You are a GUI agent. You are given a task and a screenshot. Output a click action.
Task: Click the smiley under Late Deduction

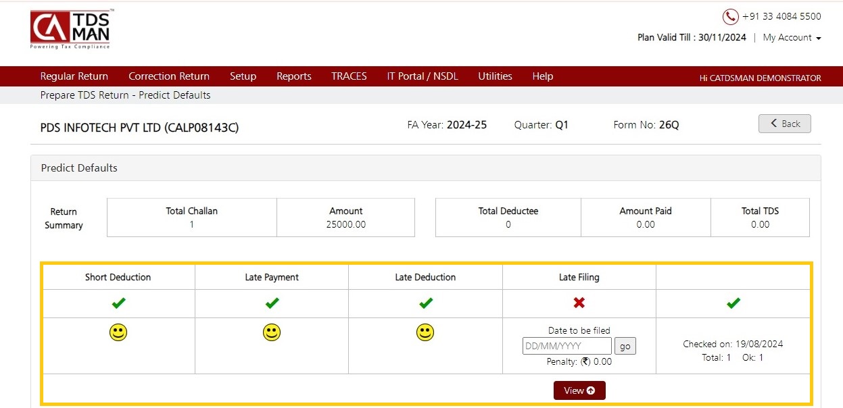point(425,332)
